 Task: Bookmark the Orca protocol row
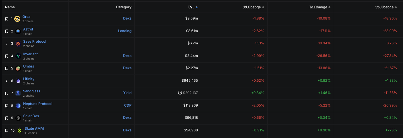pos(7,19)
